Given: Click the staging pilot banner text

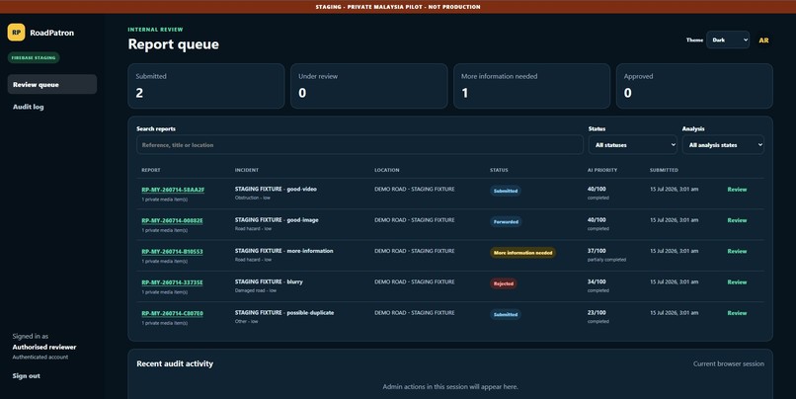Looking at the screenshot, I should (x=397, y=7).
